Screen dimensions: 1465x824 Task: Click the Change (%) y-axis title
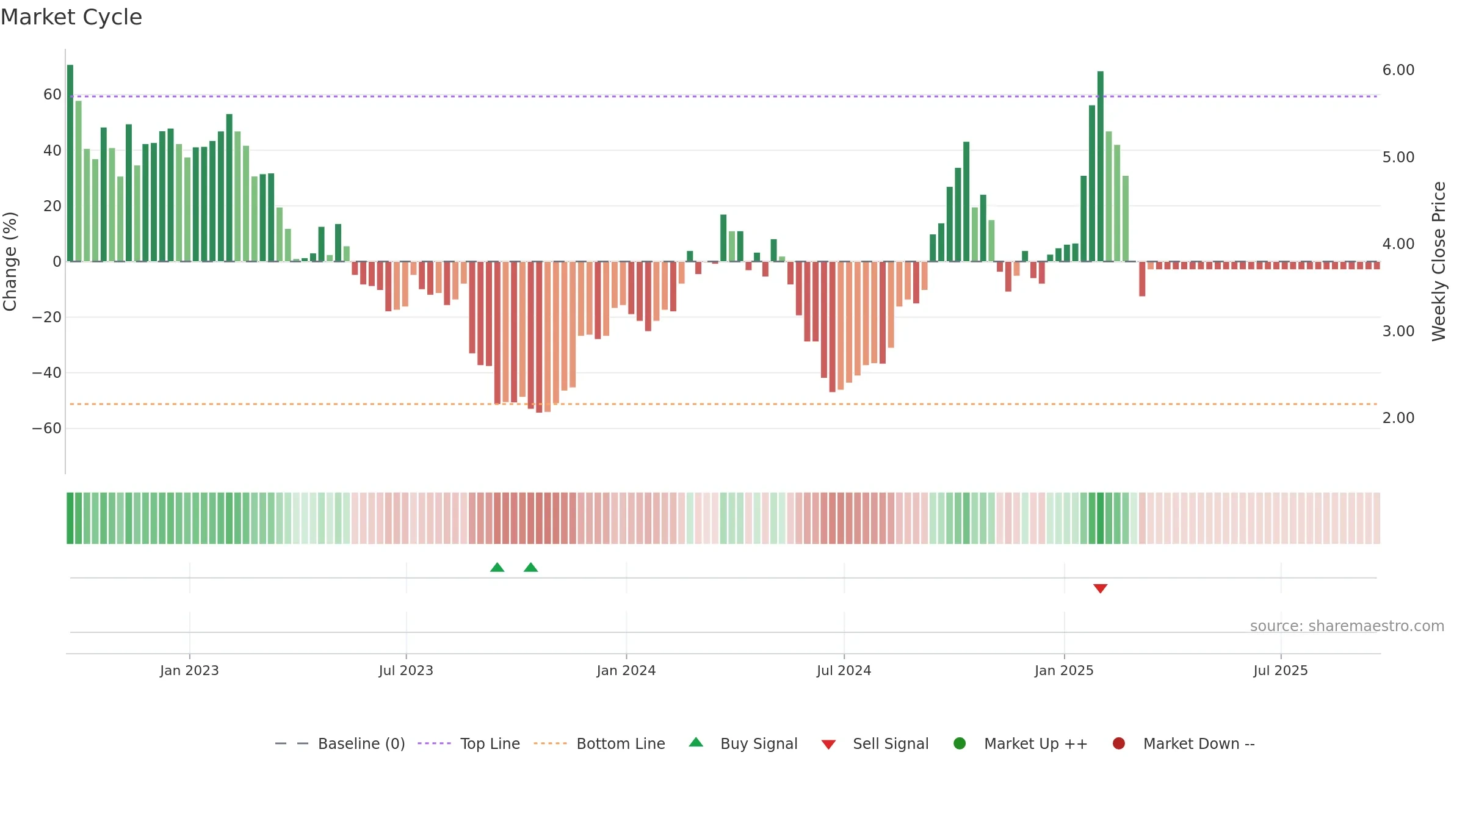point(10,261)
